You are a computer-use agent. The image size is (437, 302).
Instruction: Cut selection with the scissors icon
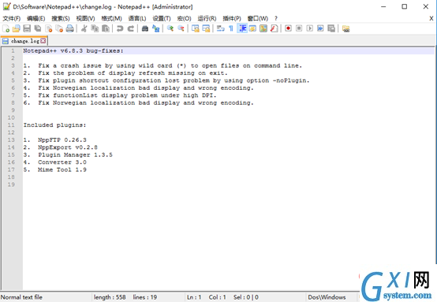coord(84,28)
